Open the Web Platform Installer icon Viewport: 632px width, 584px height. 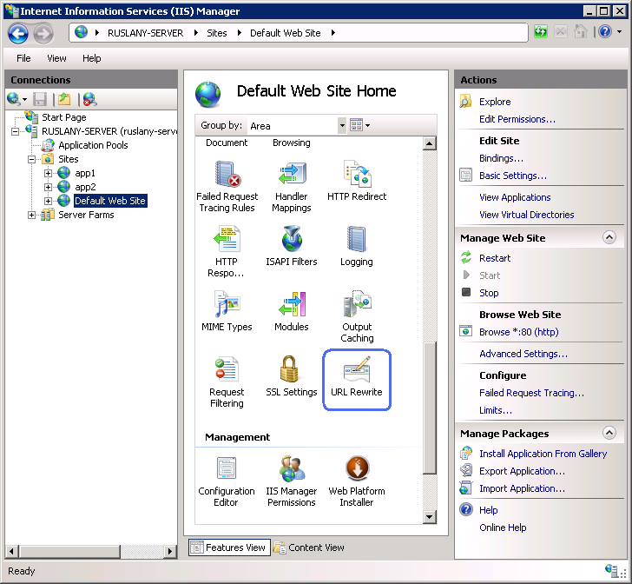(356, 481)
